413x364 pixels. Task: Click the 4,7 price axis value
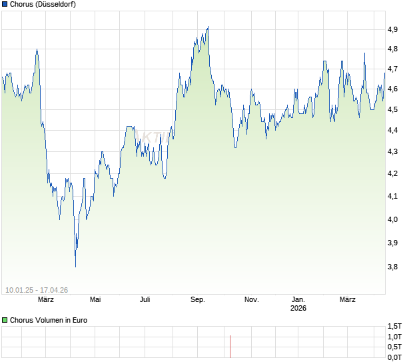(392, 69)
